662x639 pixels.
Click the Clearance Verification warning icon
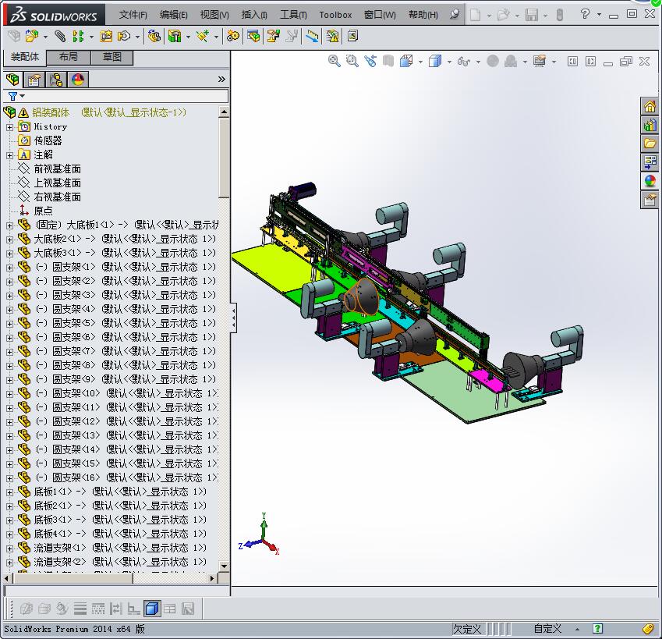[332, 37]
